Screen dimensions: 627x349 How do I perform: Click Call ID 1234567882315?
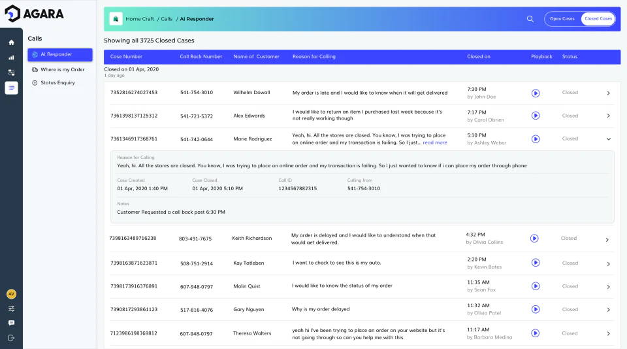pos(298,188)
